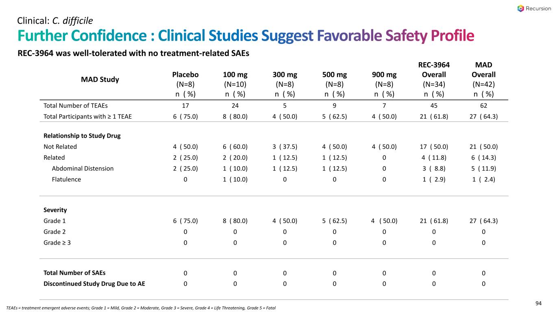Viewport: 555px width, 312px height.
Task: Click the 'Relationship to Study Drug' section heading
Action: click(82, 136)
